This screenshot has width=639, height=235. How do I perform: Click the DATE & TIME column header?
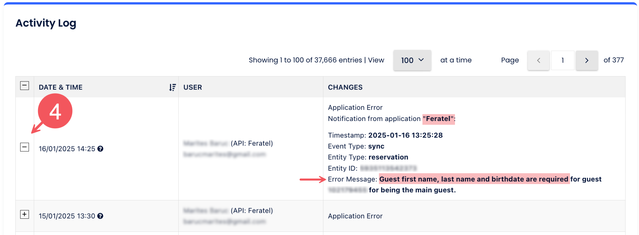tap(61, 87)
